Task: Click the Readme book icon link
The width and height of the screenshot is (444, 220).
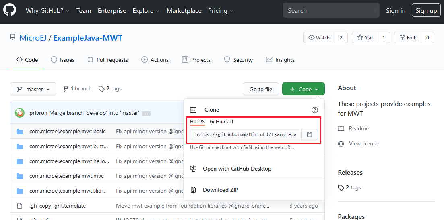Action: (x=341, y=128)
